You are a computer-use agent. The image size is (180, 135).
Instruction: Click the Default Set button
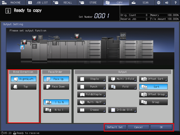point(116,127)
